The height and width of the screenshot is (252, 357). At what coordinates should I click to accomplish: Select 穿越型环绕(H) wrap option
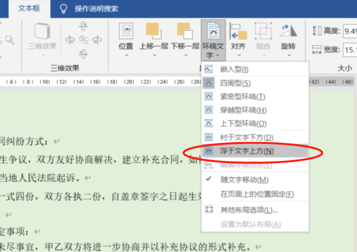255,110
